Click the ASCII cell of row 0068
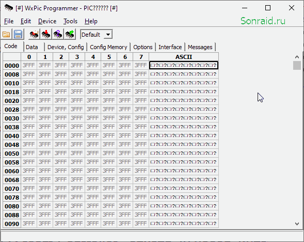 tap(184, 179)
